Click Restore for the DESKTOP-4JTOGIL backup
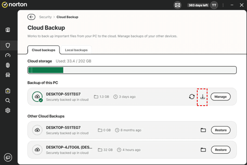The image size is (247, 165). pyautogui.click(x=220, y=150)
